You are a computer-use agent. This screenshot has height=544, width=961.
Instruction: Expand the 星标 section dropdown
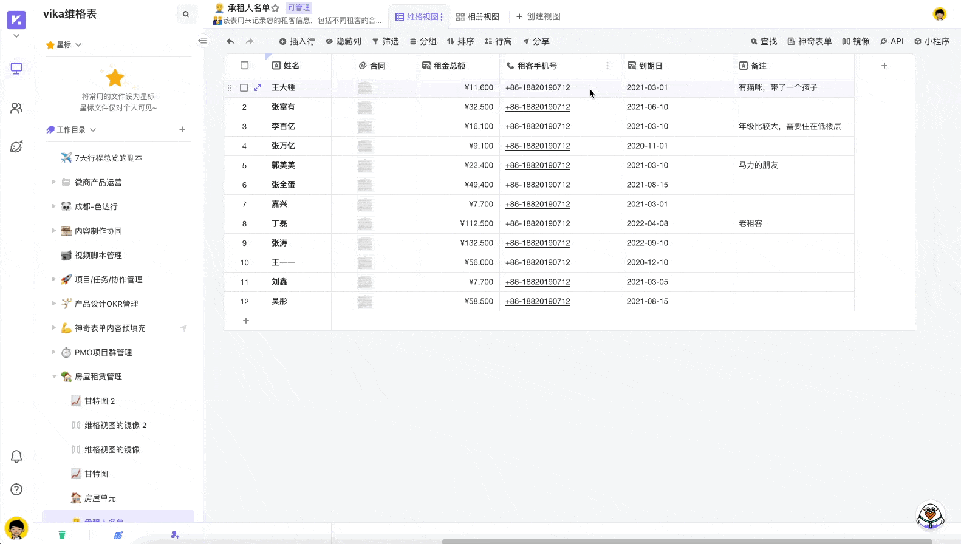[x=78, y=45]
